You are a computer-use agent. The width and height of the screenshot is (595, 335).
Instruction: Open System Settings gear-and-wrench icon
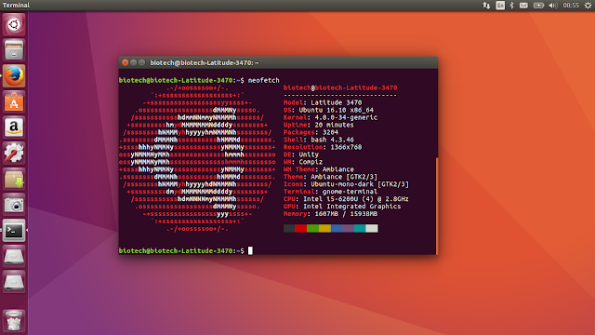click(14, 154)
